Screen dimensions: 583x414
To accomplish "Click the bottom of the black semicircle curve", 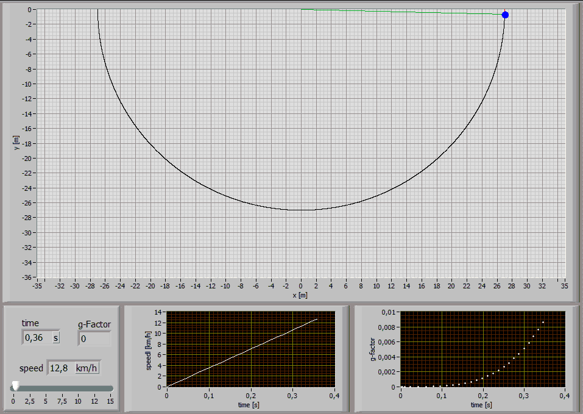I will pyautogui.click(x=300, y=210).
